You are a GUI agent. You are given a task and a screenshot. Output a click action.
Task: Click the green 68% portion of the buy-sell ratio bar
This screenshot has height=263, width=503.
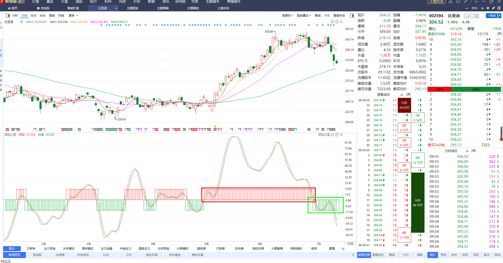[476, 89]
